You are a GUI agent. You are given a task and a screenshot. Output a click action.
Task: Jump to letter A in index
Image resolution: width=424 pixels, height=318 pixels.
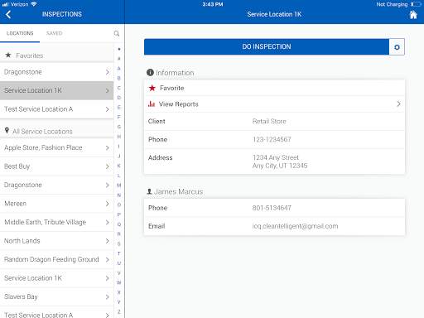(119, 69)
